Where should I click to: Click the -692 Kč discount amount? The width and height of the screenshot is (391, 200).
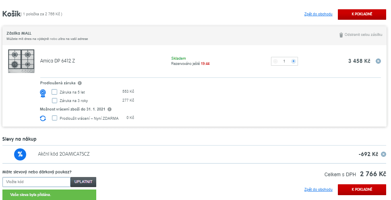coord(368,154)
